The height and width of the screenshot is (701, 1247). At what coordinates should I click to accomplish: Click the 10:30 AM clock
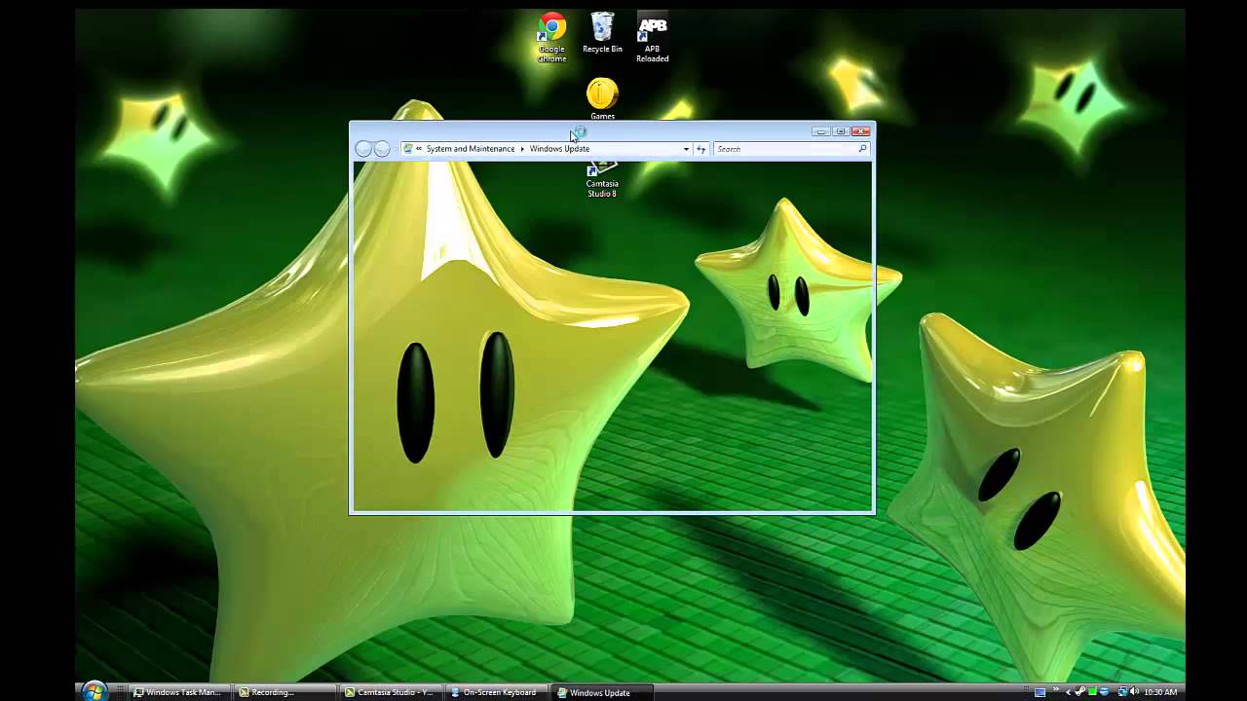click(x=1160, y=692)
